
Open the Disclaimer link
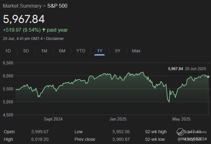pos(56,39)
